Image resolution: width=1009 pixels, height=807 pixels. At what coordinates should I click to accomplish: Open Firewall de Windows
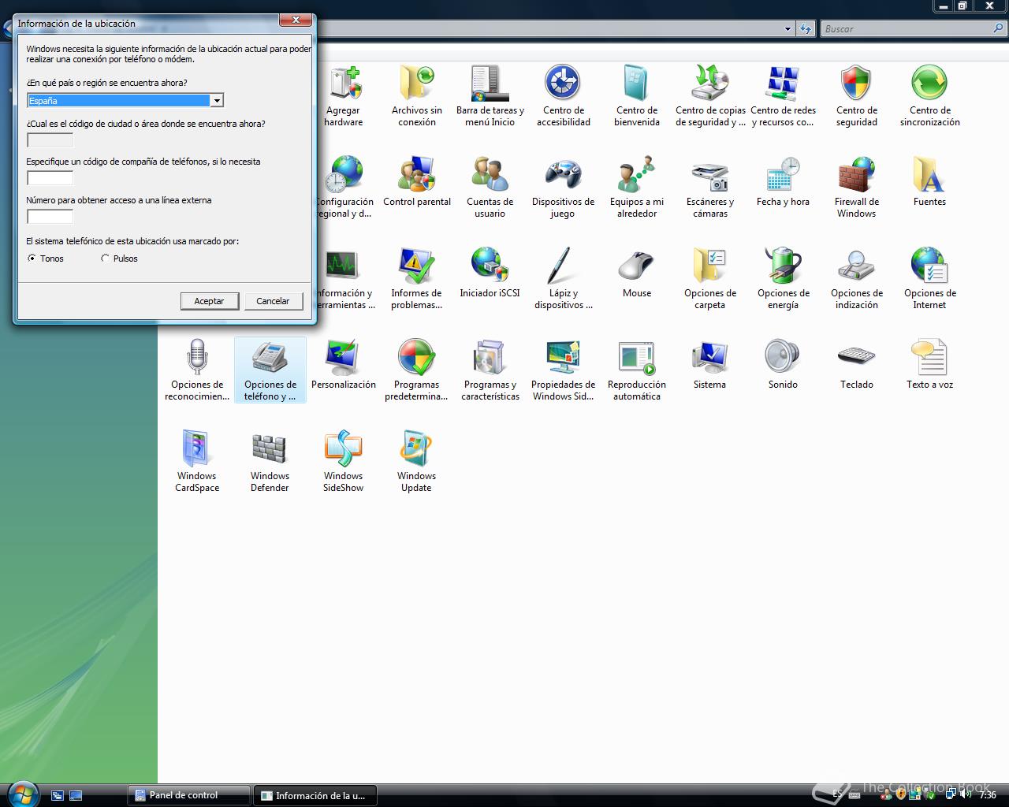(x=857, y=188)
